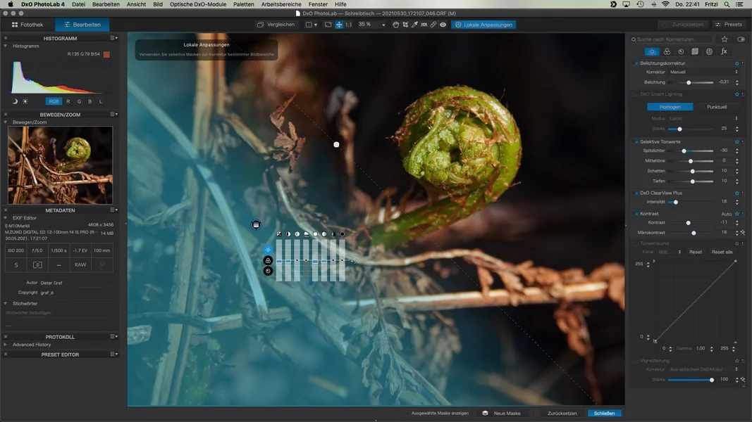752x422 pixels.
Task: Select the color group icon of equalizer
Action: coord(268,260)
